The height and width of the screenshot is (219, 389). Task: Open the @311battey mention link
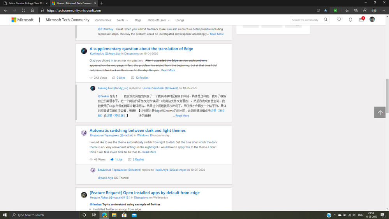point(106,29)
